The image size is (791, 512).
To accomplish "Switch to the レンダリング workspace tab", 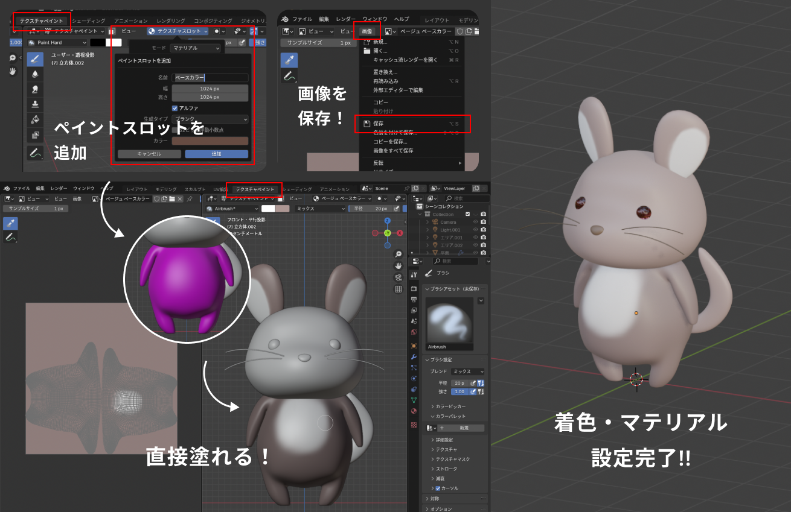I will click(x=171, y=21).
